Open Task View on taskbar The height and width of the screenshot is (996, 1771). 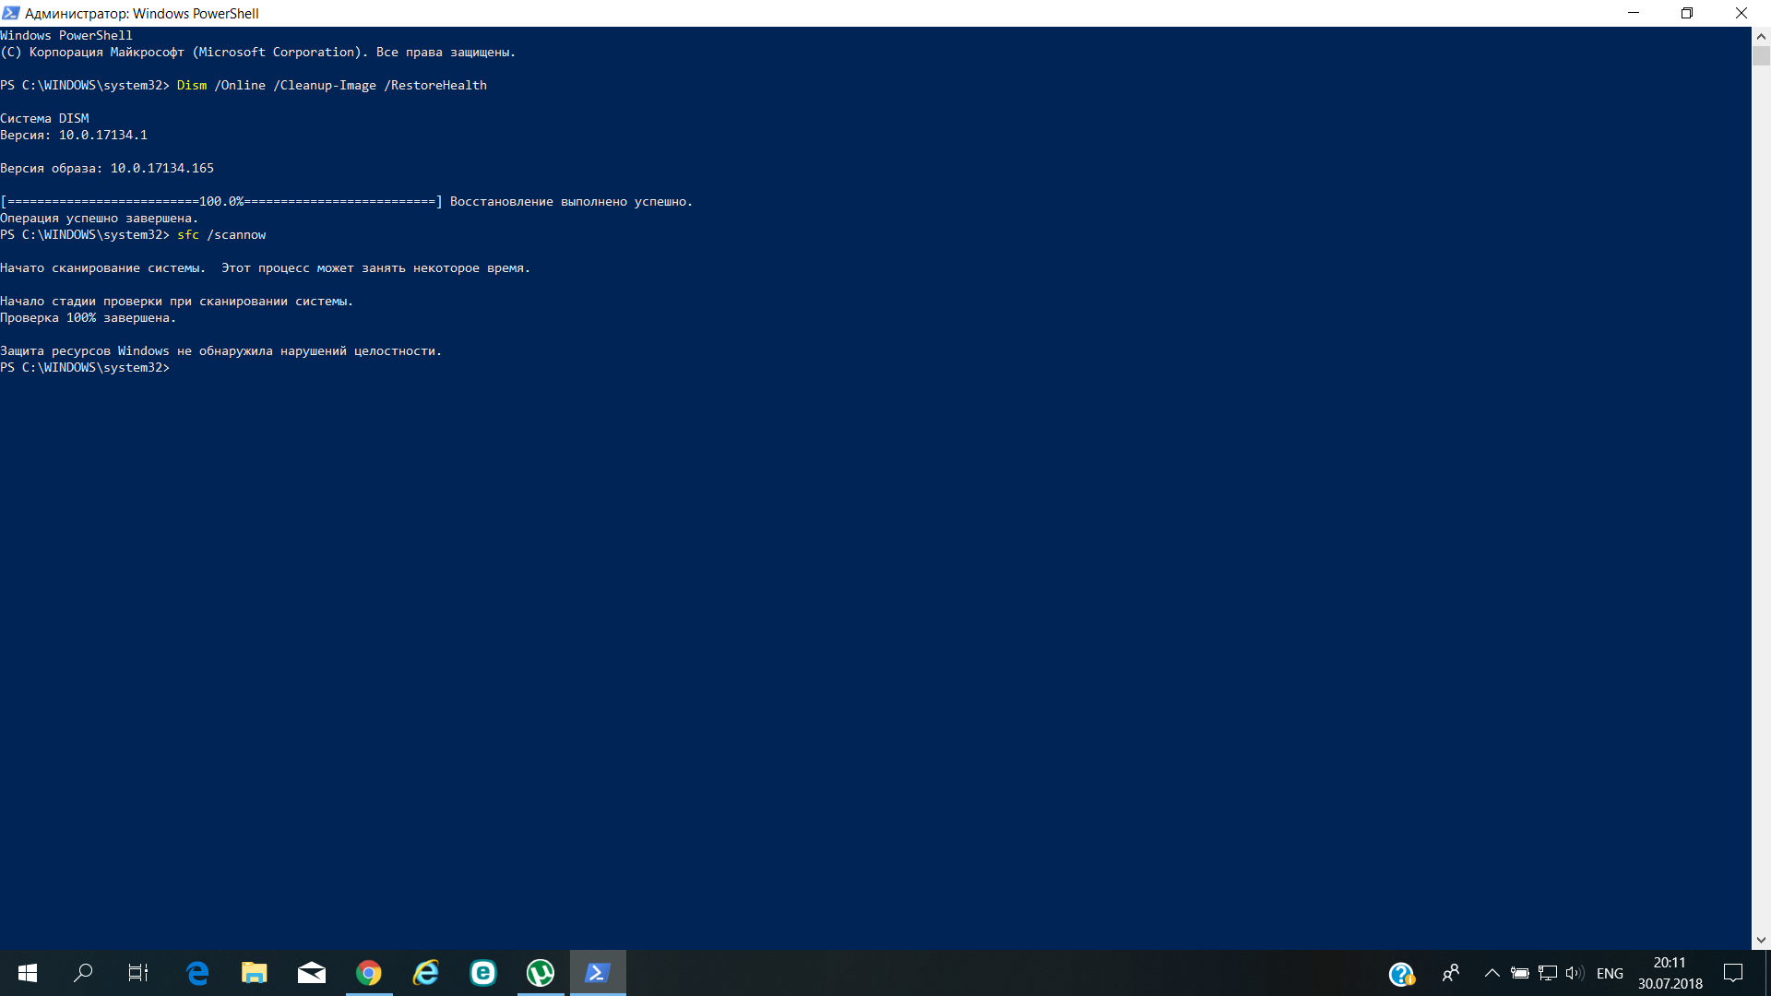pyautogui.click(x=138, y=973)
